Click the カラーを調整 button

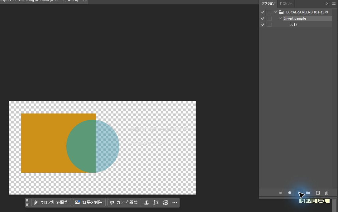pos(124,203)
